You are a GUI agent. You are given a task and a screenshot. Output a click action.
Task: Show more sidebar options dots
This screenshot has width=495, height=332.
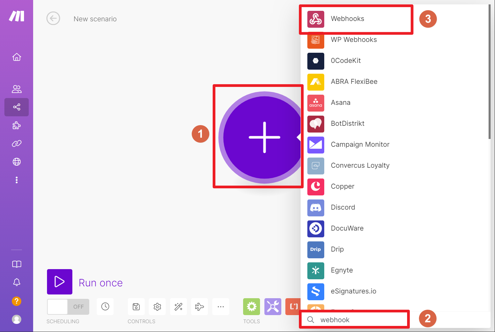point(17,180)
